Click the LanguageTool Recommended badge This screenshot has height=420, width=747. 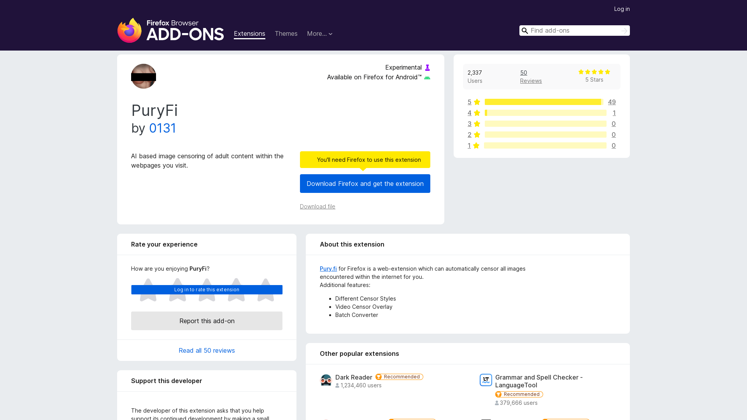click(519, 394)
